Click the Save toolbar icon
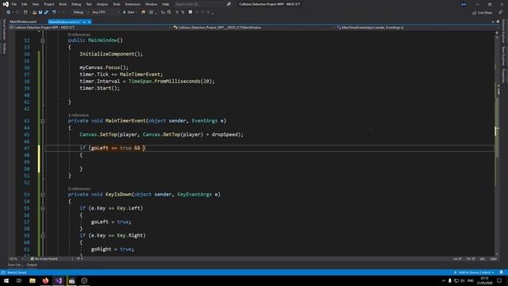This screenshot has width=508, height=286. point(40,13)
